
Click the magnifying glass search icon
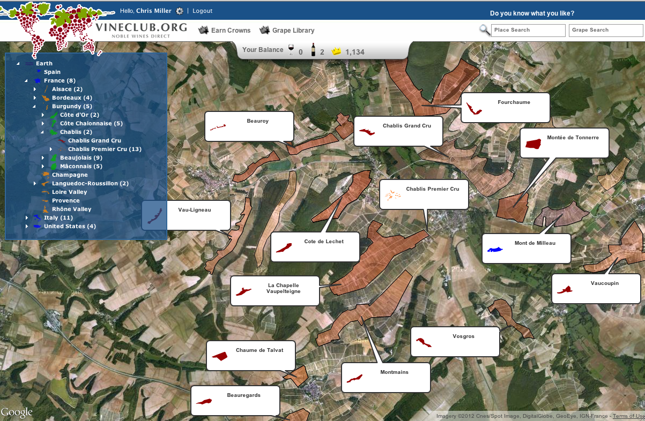click(484, 30)
